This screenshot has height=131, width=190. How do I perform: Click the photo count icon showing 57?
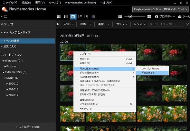coord(89,36)
